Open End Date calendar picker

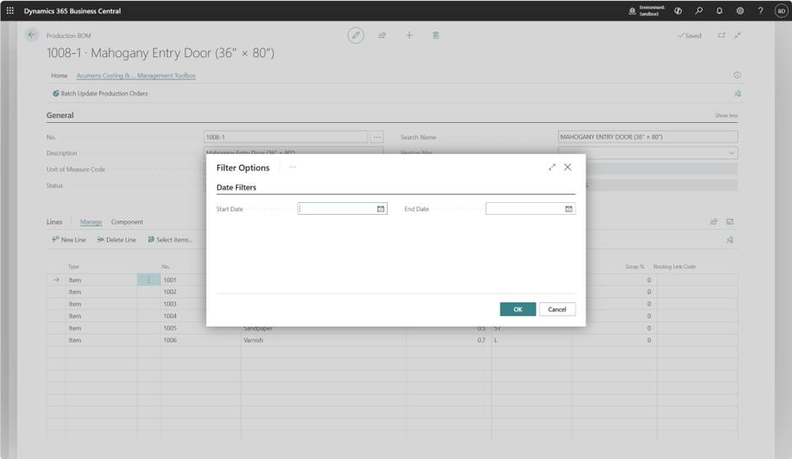[569, 209]
